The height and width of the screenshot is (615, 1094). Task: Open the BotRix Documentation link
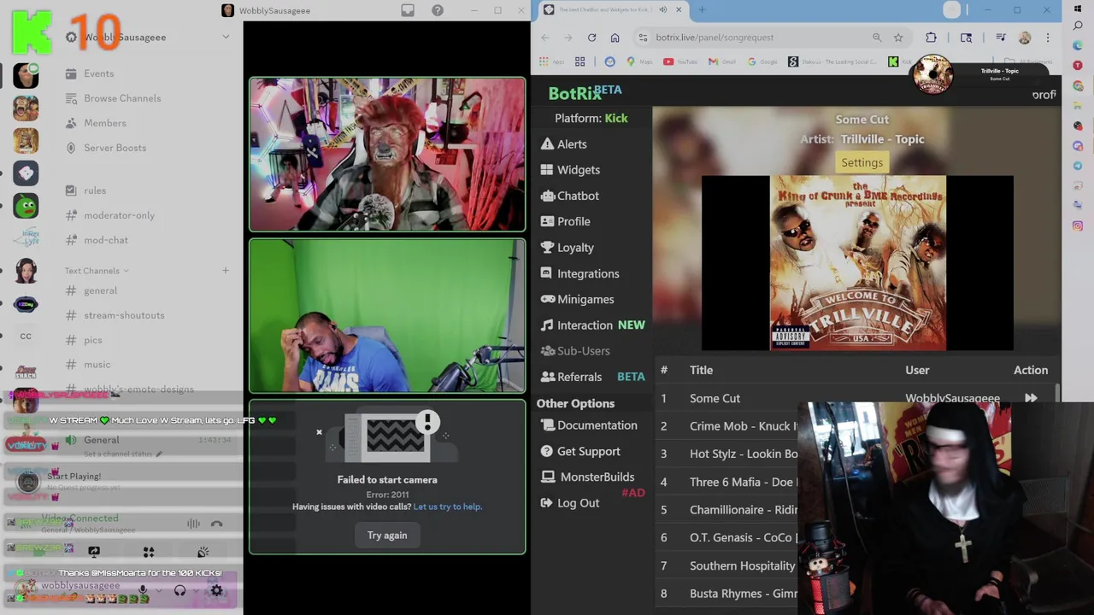click(x=588, y=425)
